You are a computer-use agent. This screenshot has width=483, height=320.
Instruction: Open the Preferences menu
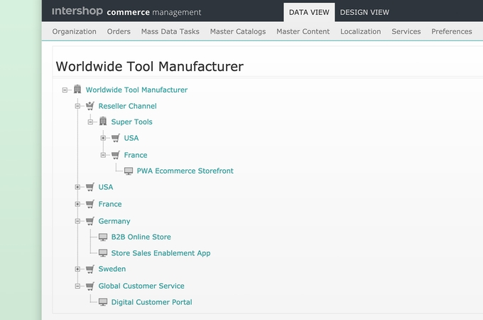click(452, 31)
